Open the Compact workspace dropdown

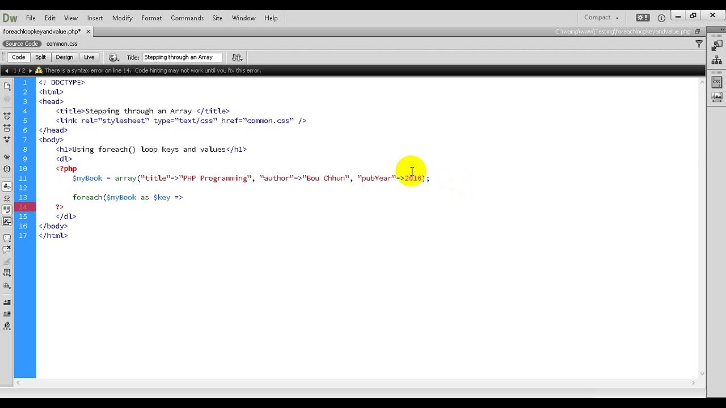[601, 18]
